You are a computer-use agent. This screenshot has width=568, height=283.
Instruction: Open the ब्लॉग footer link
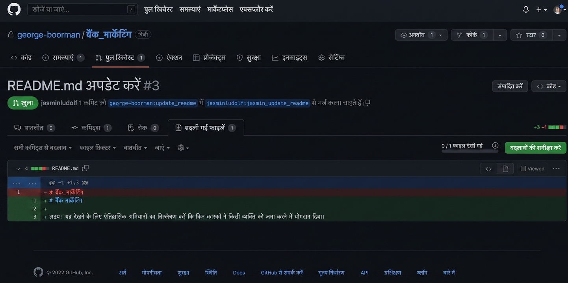[422, 272]
